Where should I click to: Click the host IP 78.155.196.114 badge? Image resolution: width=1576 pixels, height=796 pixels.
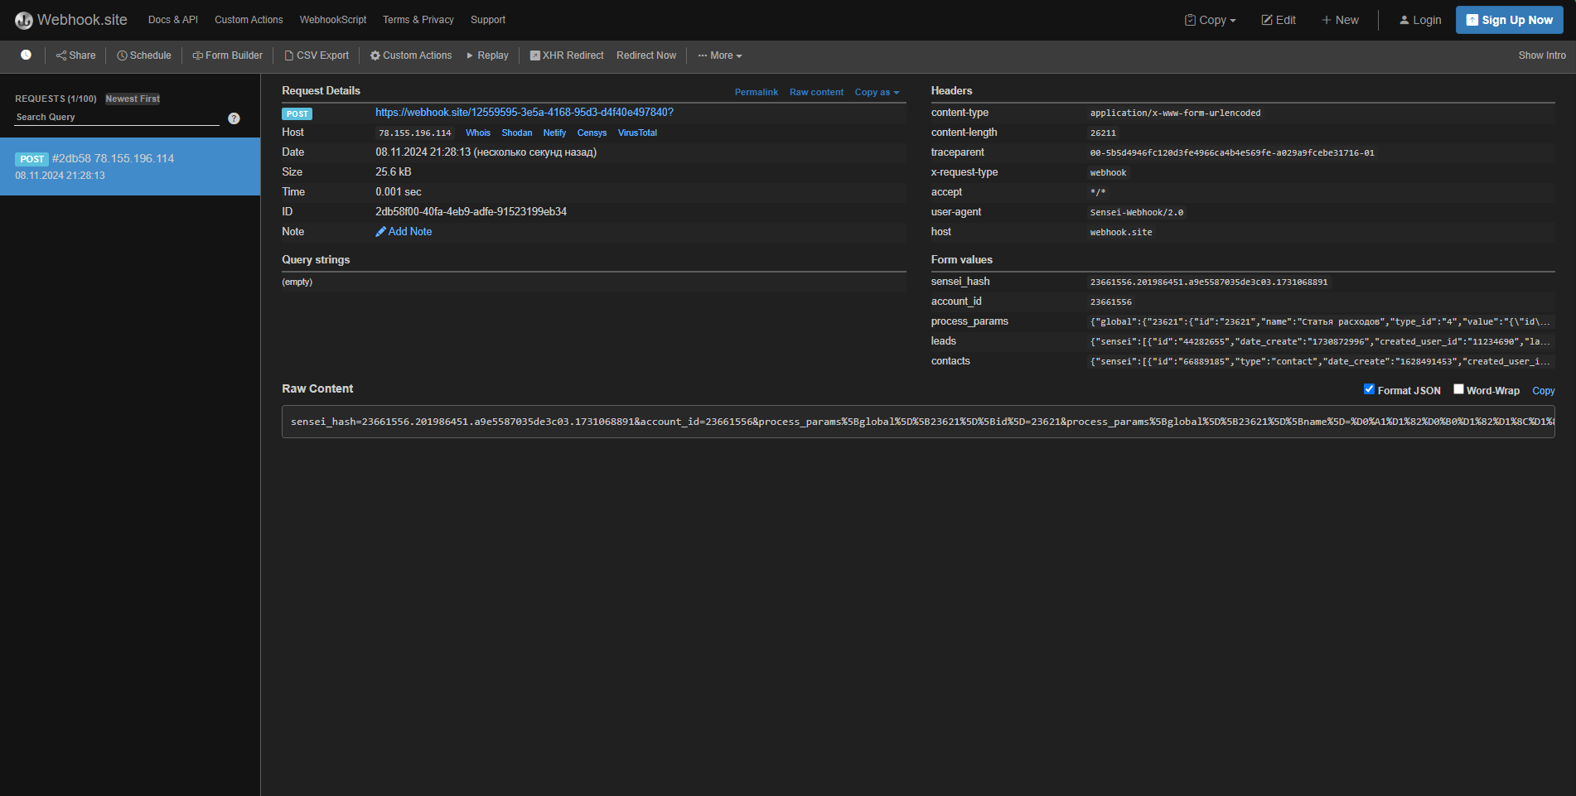coord(415,133)
